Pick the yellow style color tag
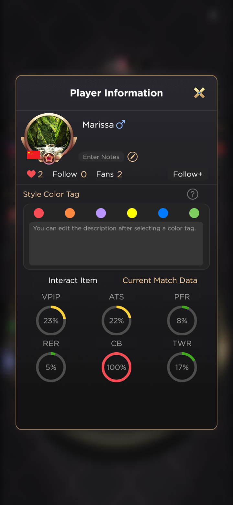This screenshot has height=505, width=233. pyautogui.click(x=132, y=213)
